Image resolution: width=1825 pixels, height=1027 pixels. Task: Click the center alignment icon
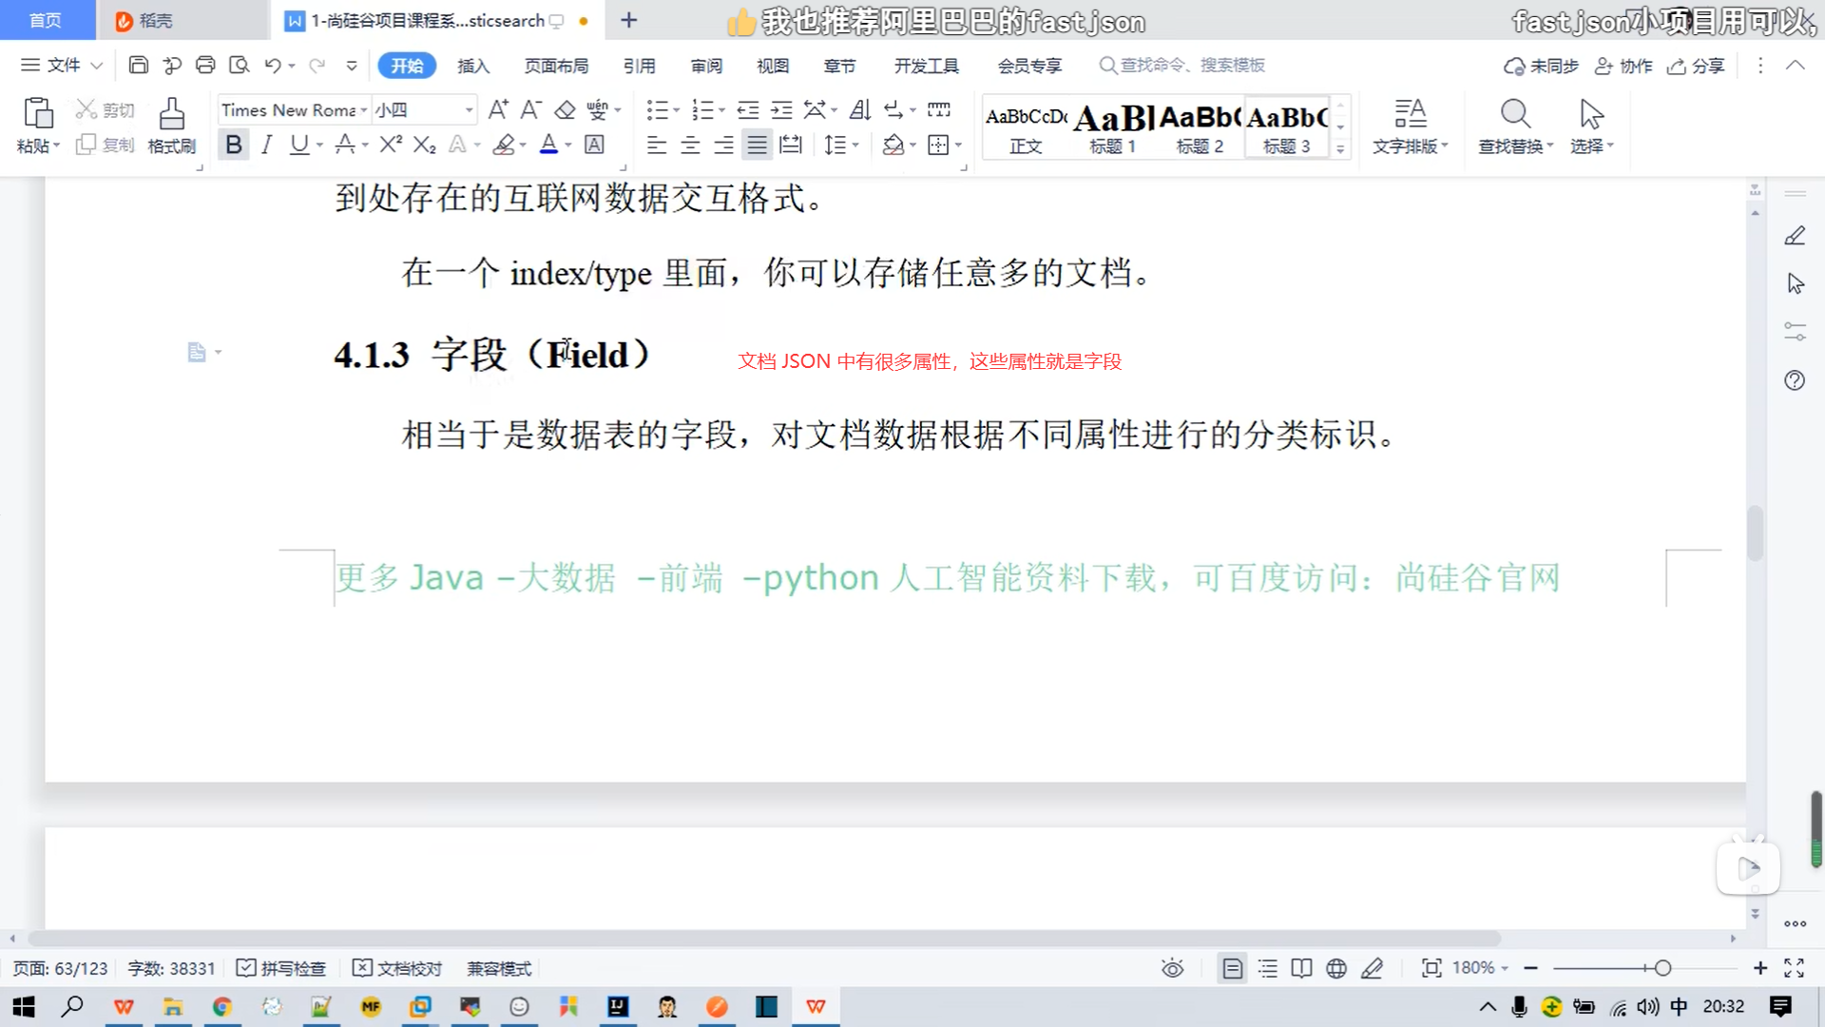690,145
